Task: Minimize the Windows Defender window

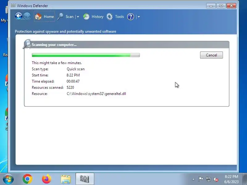Action: (211, 6)
